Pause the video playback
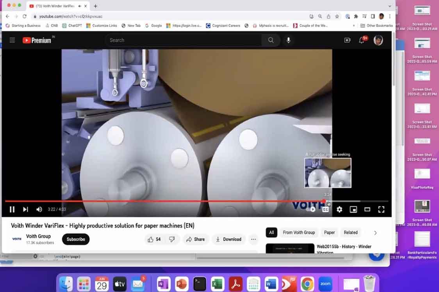 (x=12, y=209)
